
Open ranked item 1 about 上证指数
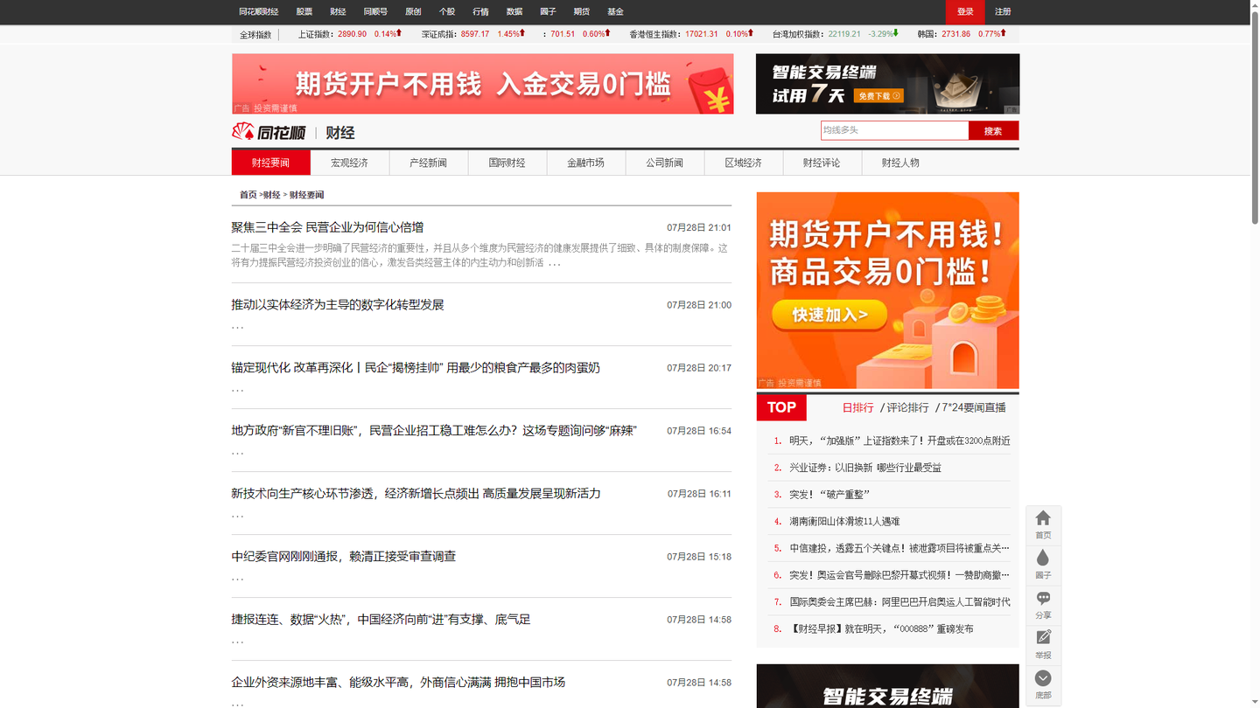point(899,441)
